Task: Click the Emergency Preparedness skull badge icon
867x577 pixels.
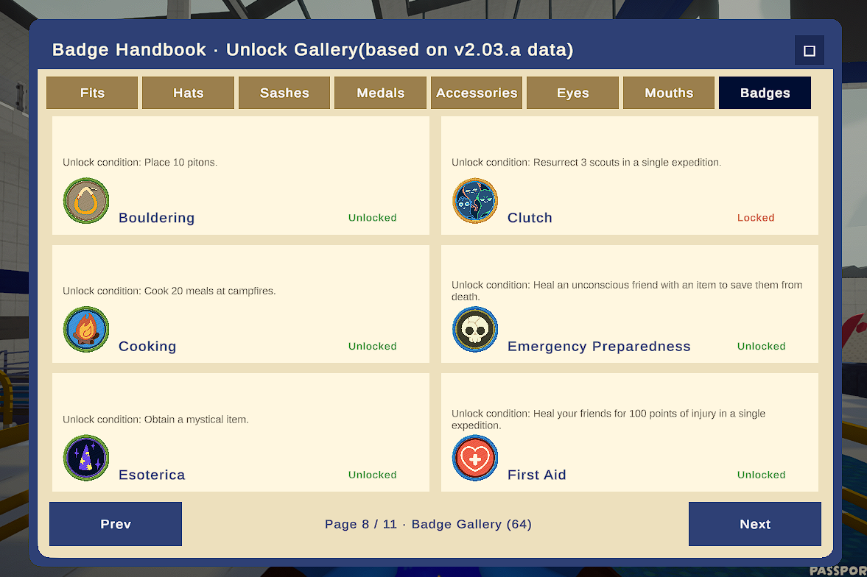Action: 475,330
